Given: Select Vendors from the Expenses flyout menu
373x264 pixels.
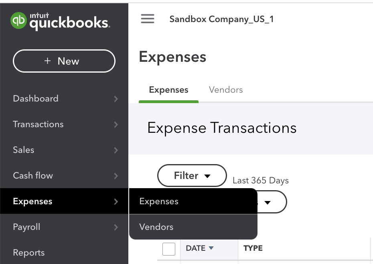Looking at the screenshot, I should pyautogui.click(x=156, y=227).
